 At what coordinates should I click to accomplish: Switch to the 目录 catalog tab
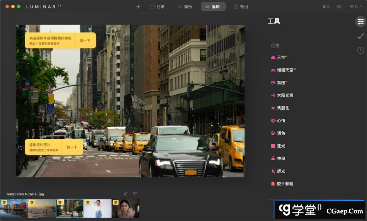(x=157, y=7)
